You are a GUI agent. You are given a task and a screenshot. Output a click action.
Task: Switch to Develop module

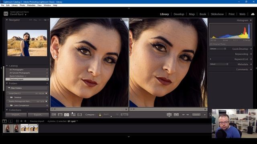point(179,14)
